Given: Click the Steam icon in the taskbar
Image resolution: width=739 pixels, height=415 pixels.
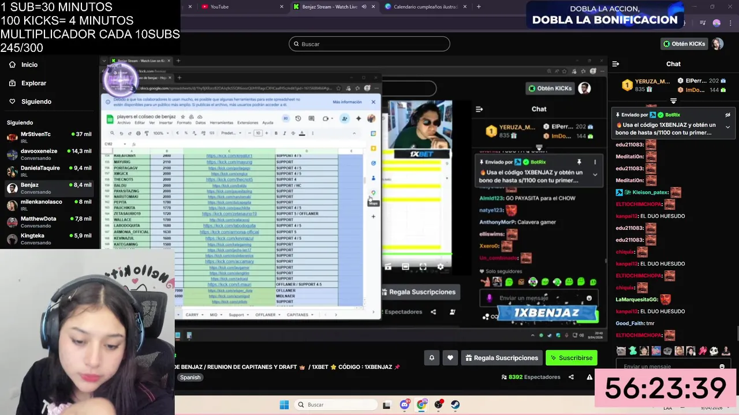Looking at the screenshot, I should point(456,405).
